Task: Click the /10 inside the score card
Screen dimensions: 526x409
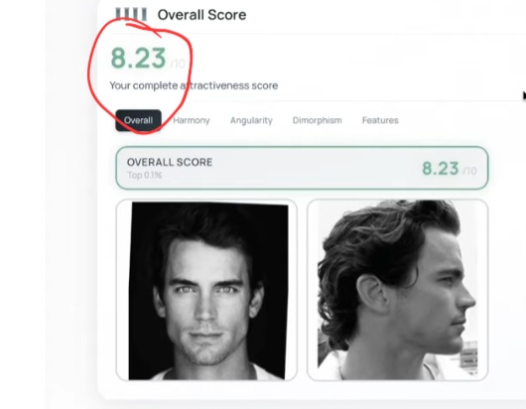Action: [x=469, y=171]
